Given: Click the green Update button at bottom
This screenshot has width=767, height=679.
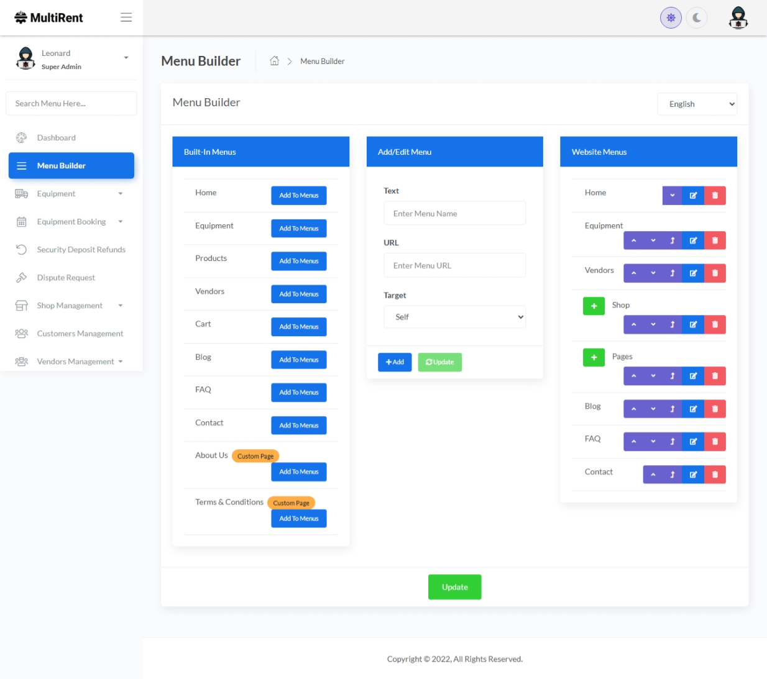Looking at the screenshot, I should (454, 587).
